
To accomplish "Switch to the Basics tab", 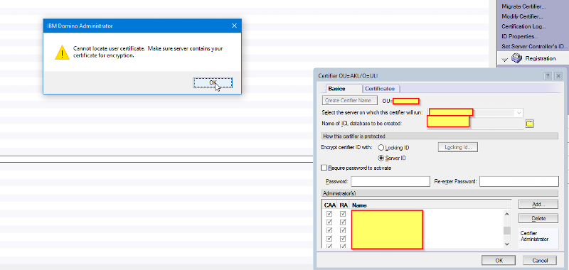I will [x=336, y=88].
